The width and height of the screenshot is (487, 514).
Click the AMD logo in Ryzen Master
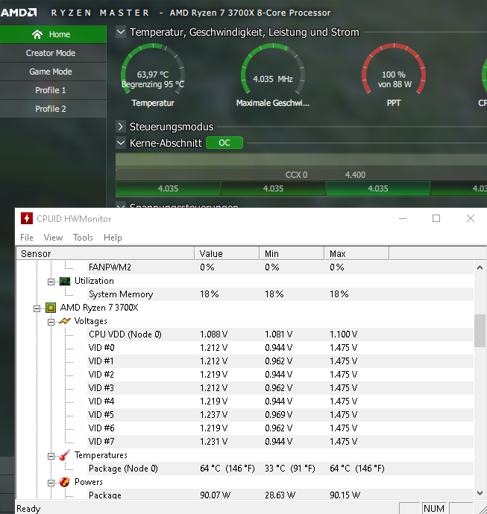19,13
